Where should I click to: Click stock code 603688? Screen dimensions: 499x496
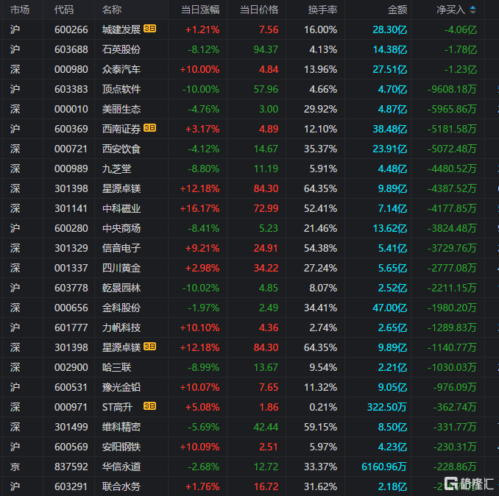(71, 49)
